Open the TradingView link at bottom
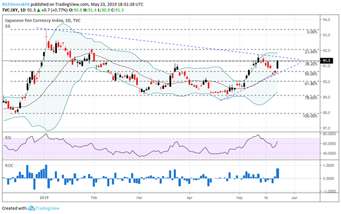Screen dimensions: 341x214 48,208
